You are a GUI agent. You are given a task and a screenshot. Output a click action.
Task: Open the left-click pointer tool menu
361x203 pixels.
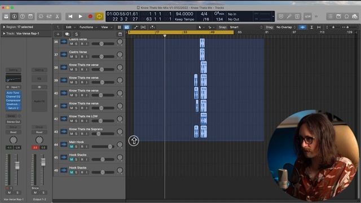point(201,27)
